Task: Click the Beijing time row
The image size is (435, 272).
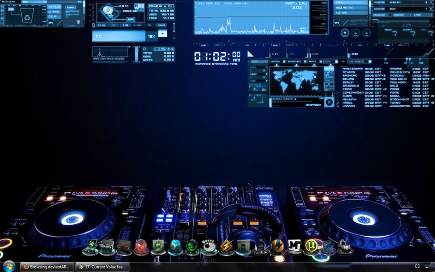Action: coord(363,79)
